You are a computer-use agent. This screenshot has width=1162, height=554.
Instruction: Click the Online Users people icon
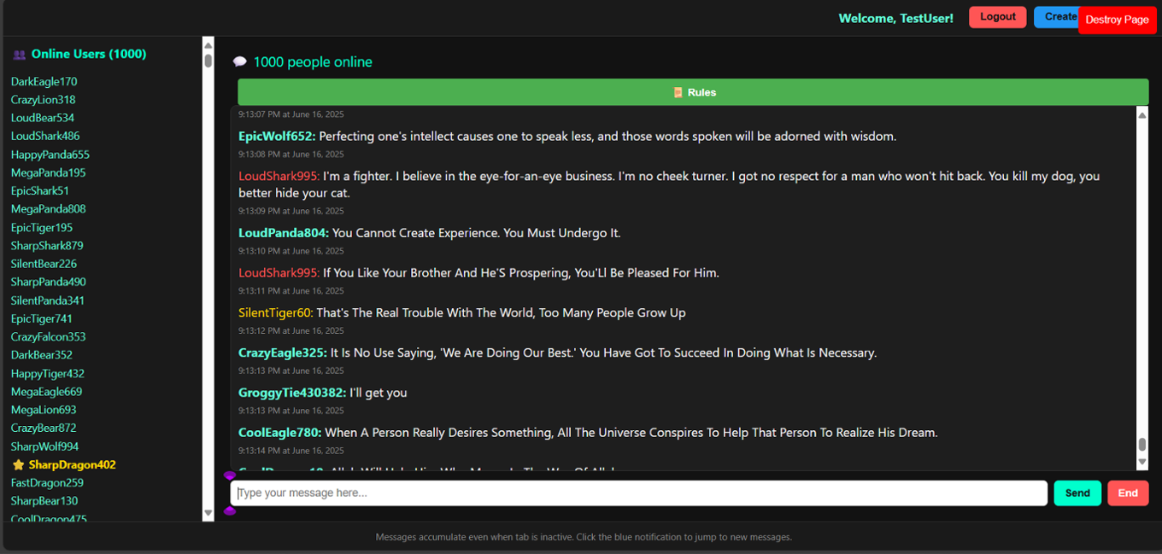(x=19, y=54)
